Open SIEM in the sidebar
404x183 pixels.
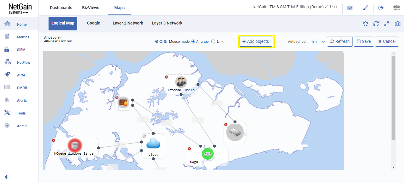[x=19, y=50]
